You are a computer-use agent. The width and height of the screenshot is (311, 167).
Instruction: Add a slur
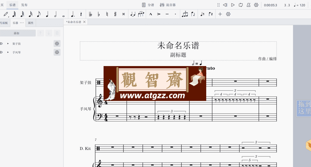[141, 14]
